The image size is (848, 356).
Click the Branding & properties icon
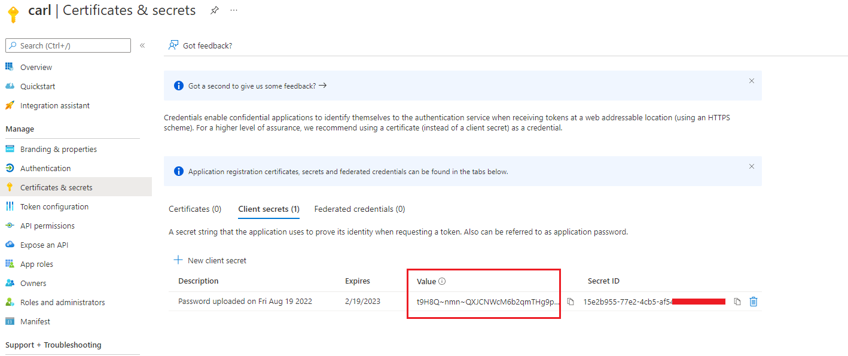(10, 149)
